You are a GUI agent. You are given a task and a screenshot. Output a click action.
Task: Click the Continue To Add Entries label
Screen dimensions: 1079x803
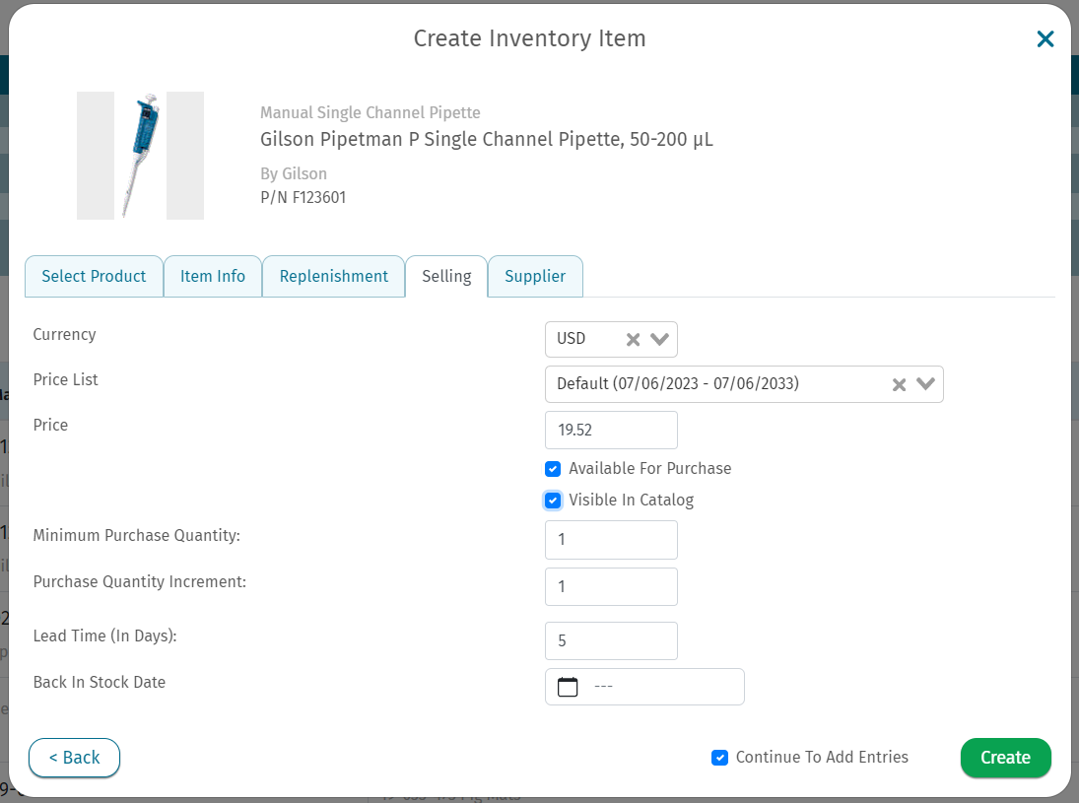click(x=822, y=757)
